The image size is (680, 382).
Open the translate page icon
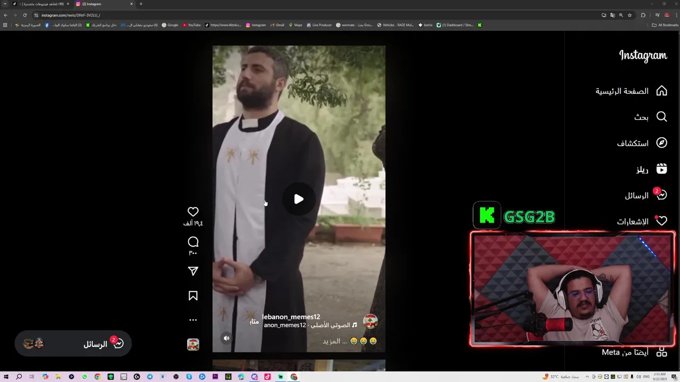[613, 15]
